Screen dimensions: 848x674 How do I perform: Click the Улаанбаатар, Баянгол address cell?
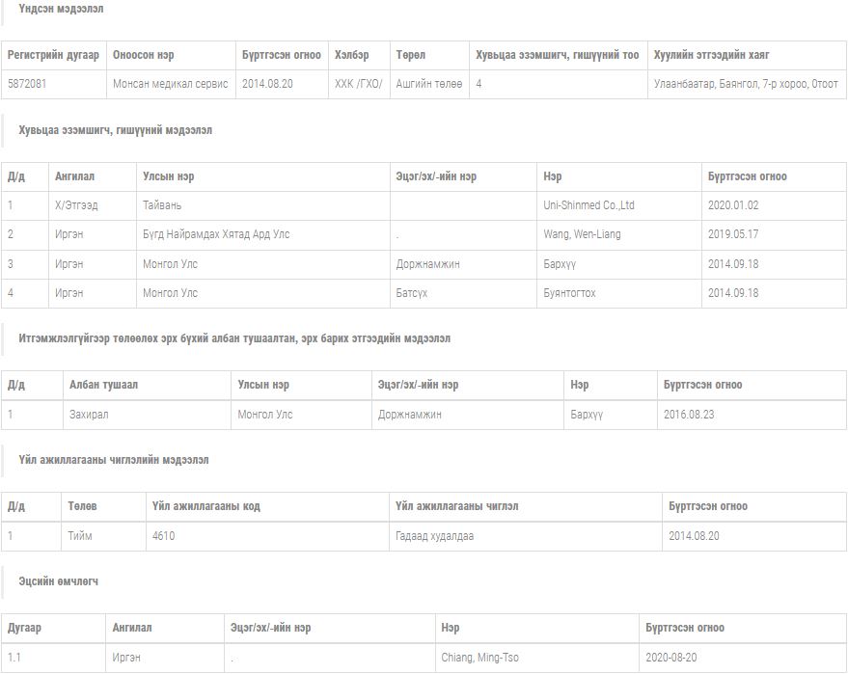coord(745,84)
